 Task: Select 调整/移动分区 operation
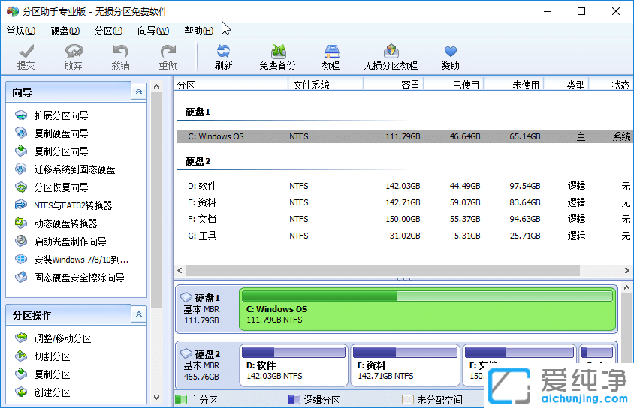coord(62,338)
